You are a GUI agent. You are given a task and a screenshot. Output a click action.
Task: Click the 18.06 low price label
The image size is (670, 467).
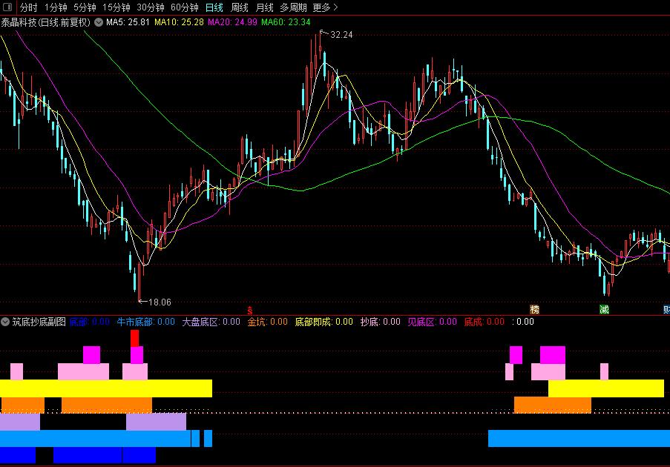160,302
